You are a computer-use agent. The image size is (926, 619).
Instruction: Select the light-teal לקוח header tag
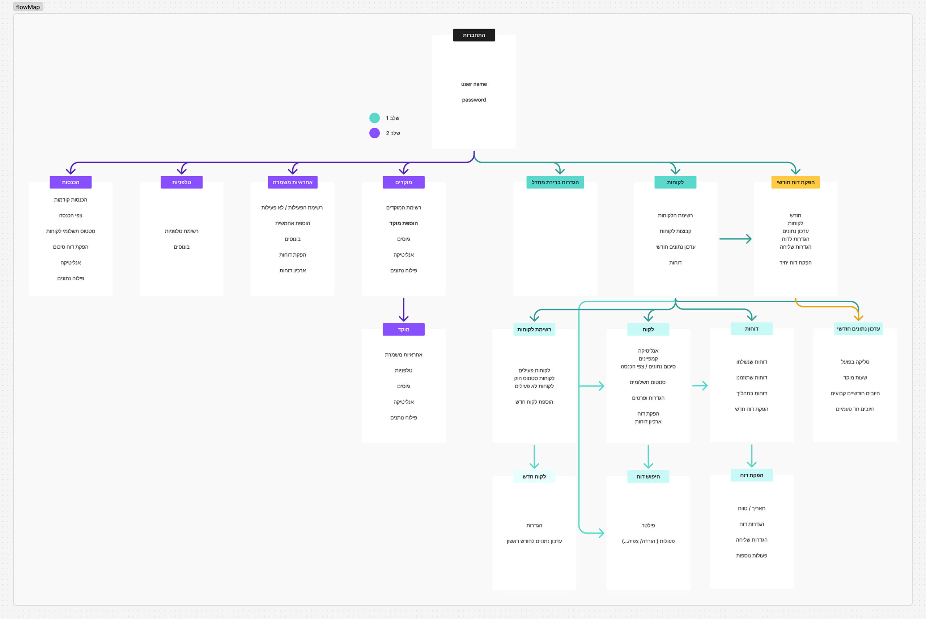point(648,330)
